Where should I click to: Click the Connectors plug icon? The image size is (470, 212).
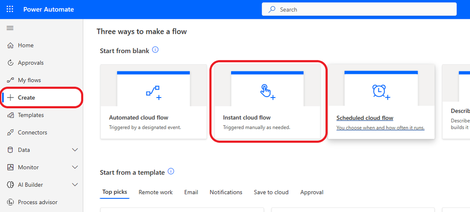pos(10,132)
